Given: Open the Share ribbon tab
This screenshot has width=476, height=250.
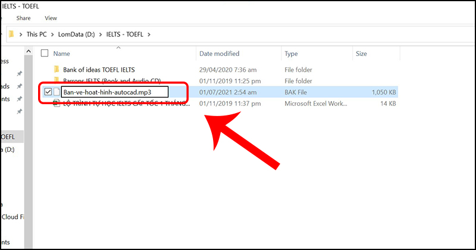Looking at the screenshot, I should pos(23,18).
